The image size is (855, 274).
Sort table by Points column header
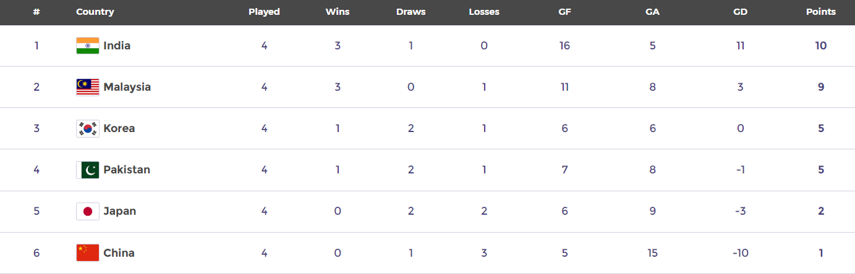tap(821, 12)
